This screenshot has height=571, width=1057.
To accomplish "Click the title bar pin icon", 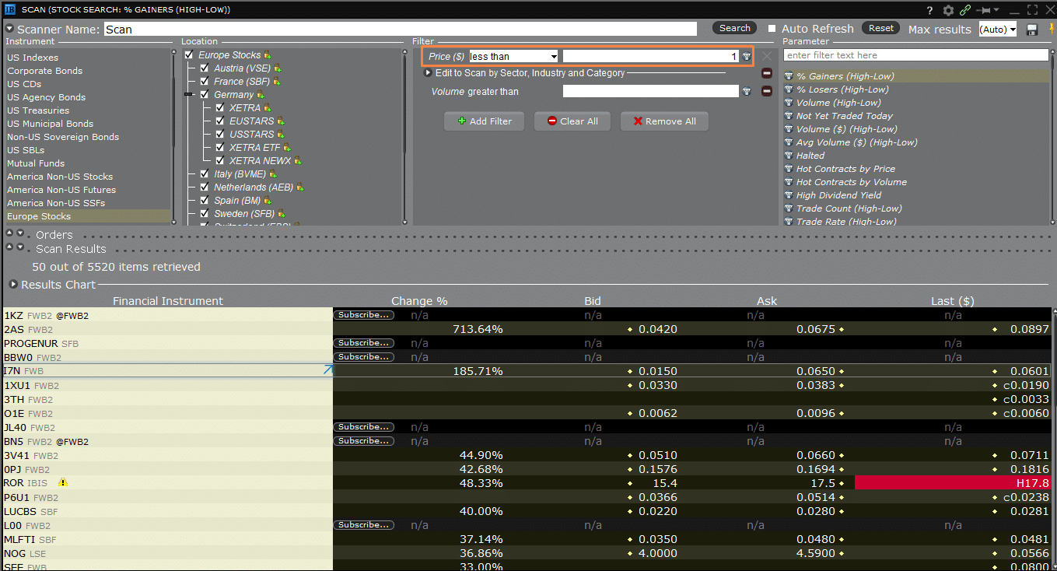I will pos(984,10).
